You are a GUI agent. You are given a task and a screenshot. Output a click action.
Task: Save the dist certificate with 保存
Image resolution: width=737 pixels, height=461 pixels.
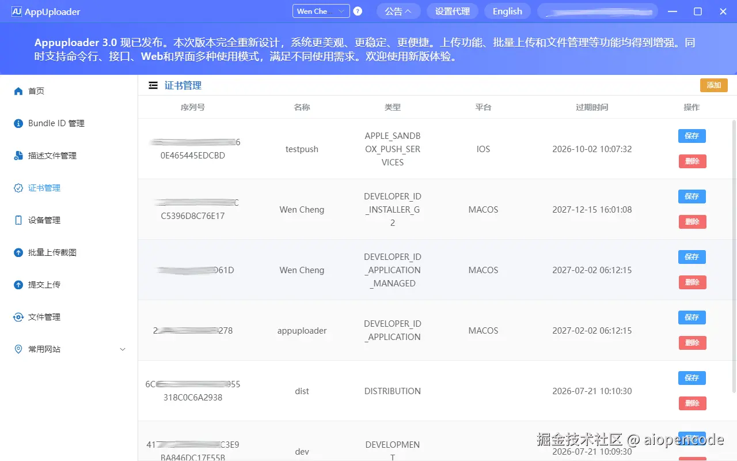click(x=692, y=377)
